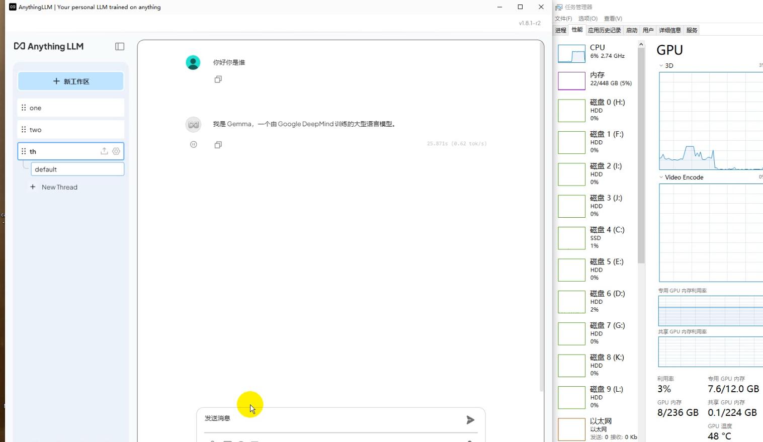Toggle the AnythingLLM sidebar panel icon
The image size is (763, 442).
[120, 46]
